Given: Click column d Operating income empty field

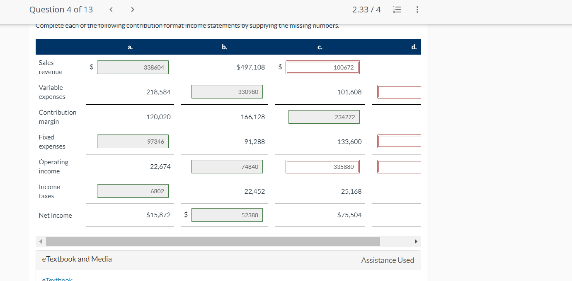Looking at the screenshot, I should [399, 166].
